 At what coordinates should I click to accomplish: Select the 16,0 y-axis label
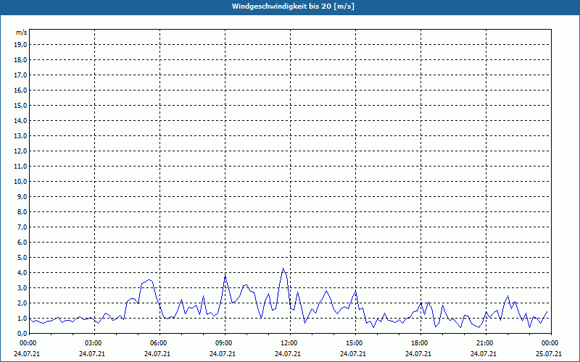[x=21, y=90]
